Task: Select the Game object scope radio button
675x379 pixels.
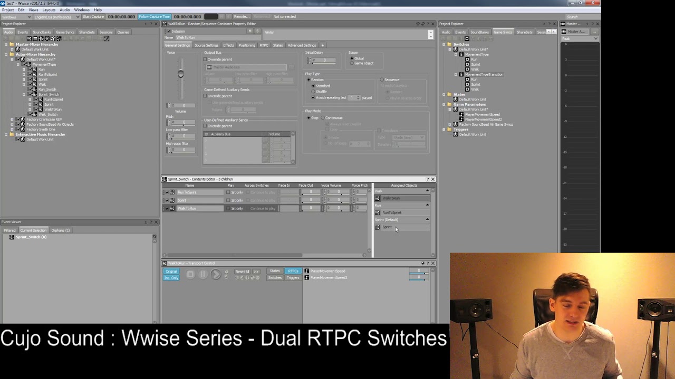Action: pyautogui.click(x=352, y=63)
